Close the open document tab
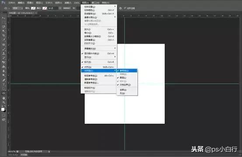 coord(36,13)
